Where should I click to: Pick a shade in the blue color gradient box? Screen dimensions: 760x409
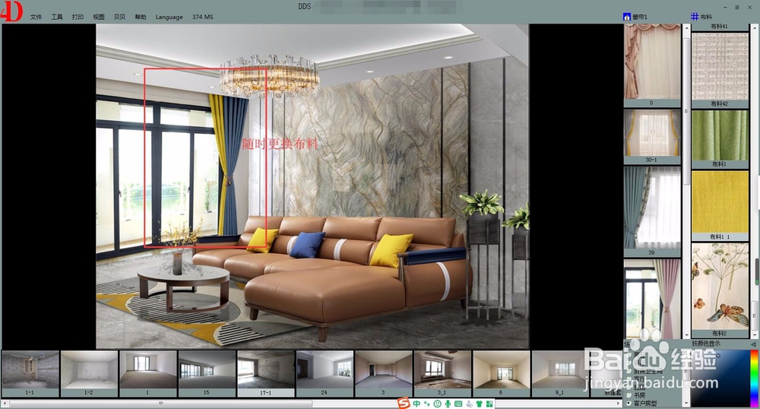point(720,378)
